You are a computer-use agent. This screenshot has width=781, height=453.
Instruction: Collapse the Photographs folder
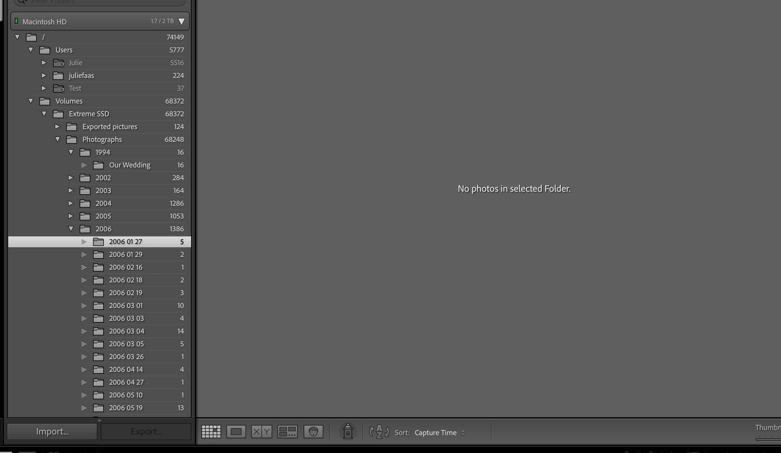[58, 139]
